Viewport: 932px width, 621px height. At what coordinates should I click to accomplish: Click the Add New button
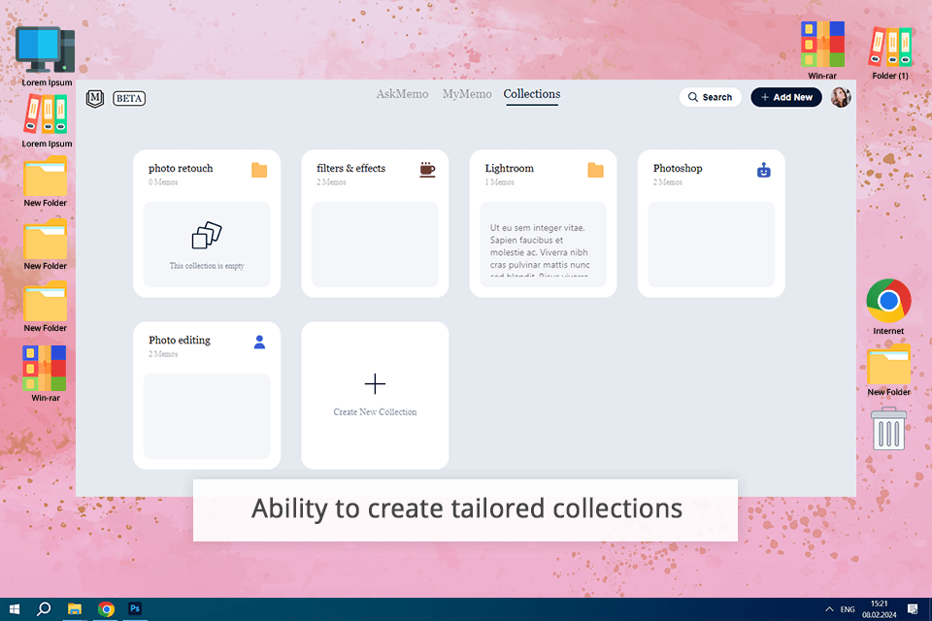pos(785,97)
